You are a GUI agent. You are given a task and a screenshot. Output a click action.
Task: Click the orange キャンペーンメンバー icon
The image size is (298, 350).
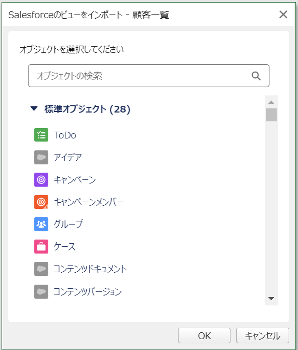(41, 202)
